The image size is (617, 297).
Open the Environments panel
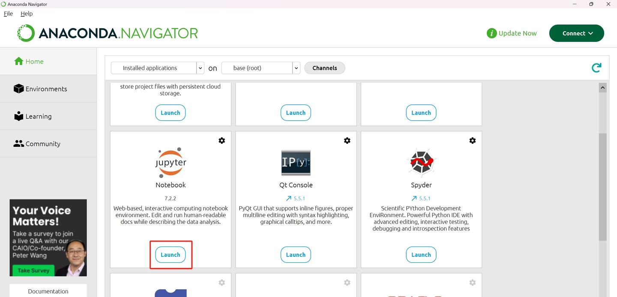point(19,89)
